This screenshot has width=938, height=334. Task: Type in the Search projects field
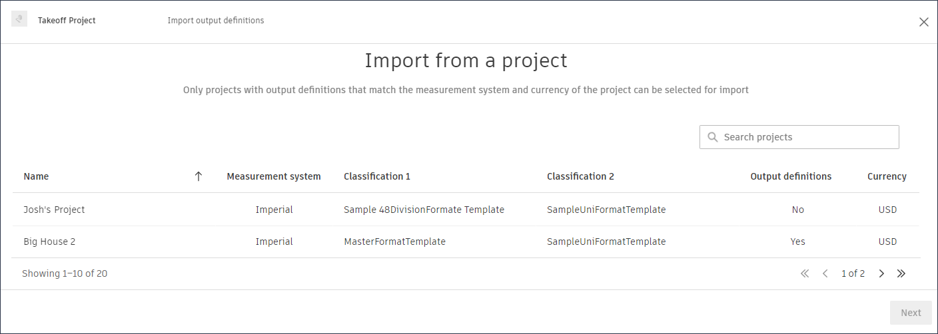point(806,137)
